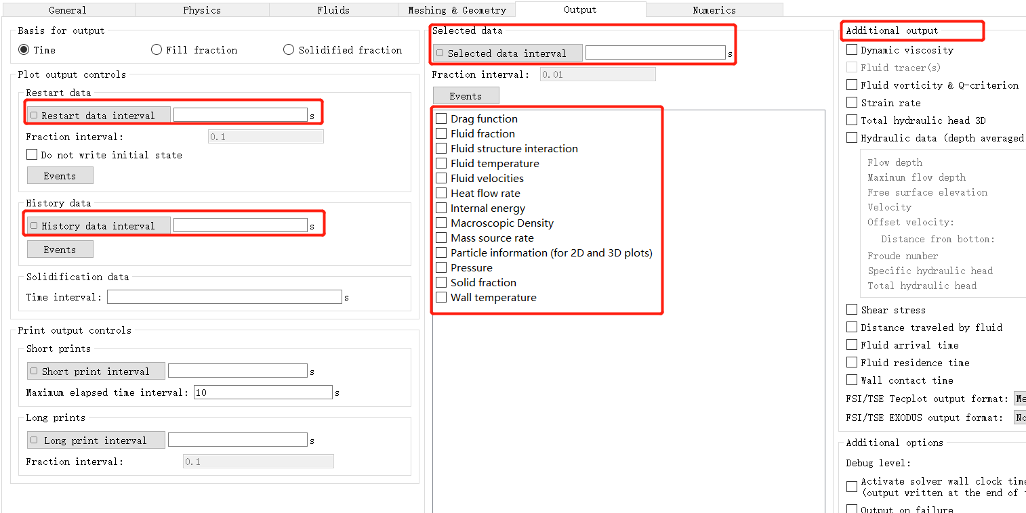
Task: Tick the Pressure checkbox
Action: coord(442,267)
